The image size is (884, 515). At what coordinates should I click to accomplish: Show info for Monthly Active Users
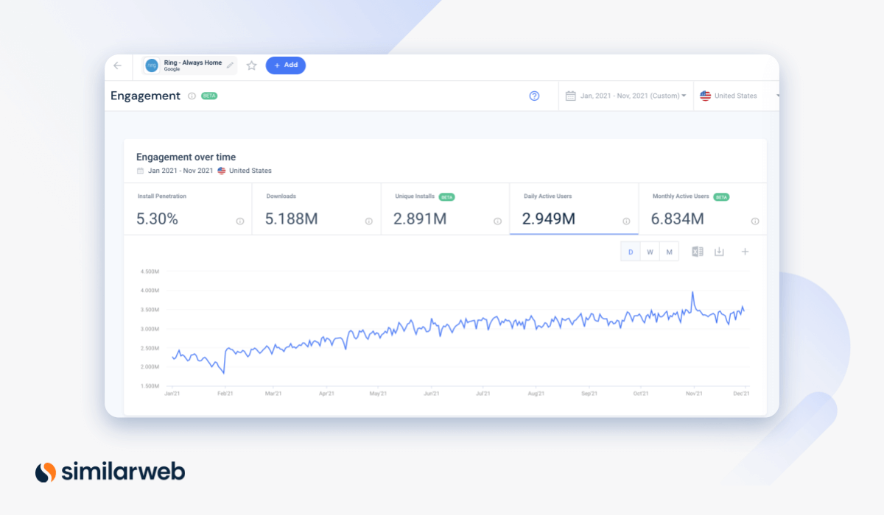(755, 221)
